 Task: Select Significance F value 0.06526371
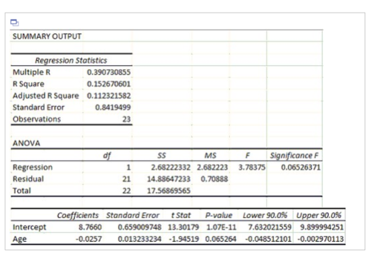click(x=301, y=167)
